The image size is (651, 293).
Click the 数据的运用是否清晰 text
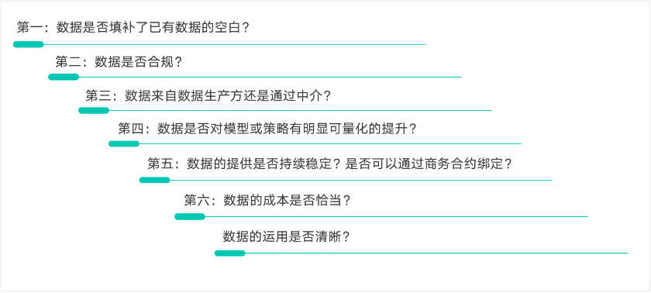[287, 237]
